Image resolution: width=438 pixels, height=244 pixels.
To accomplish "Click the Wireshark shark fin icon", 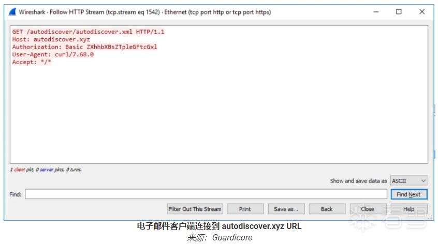I will 12,12.
